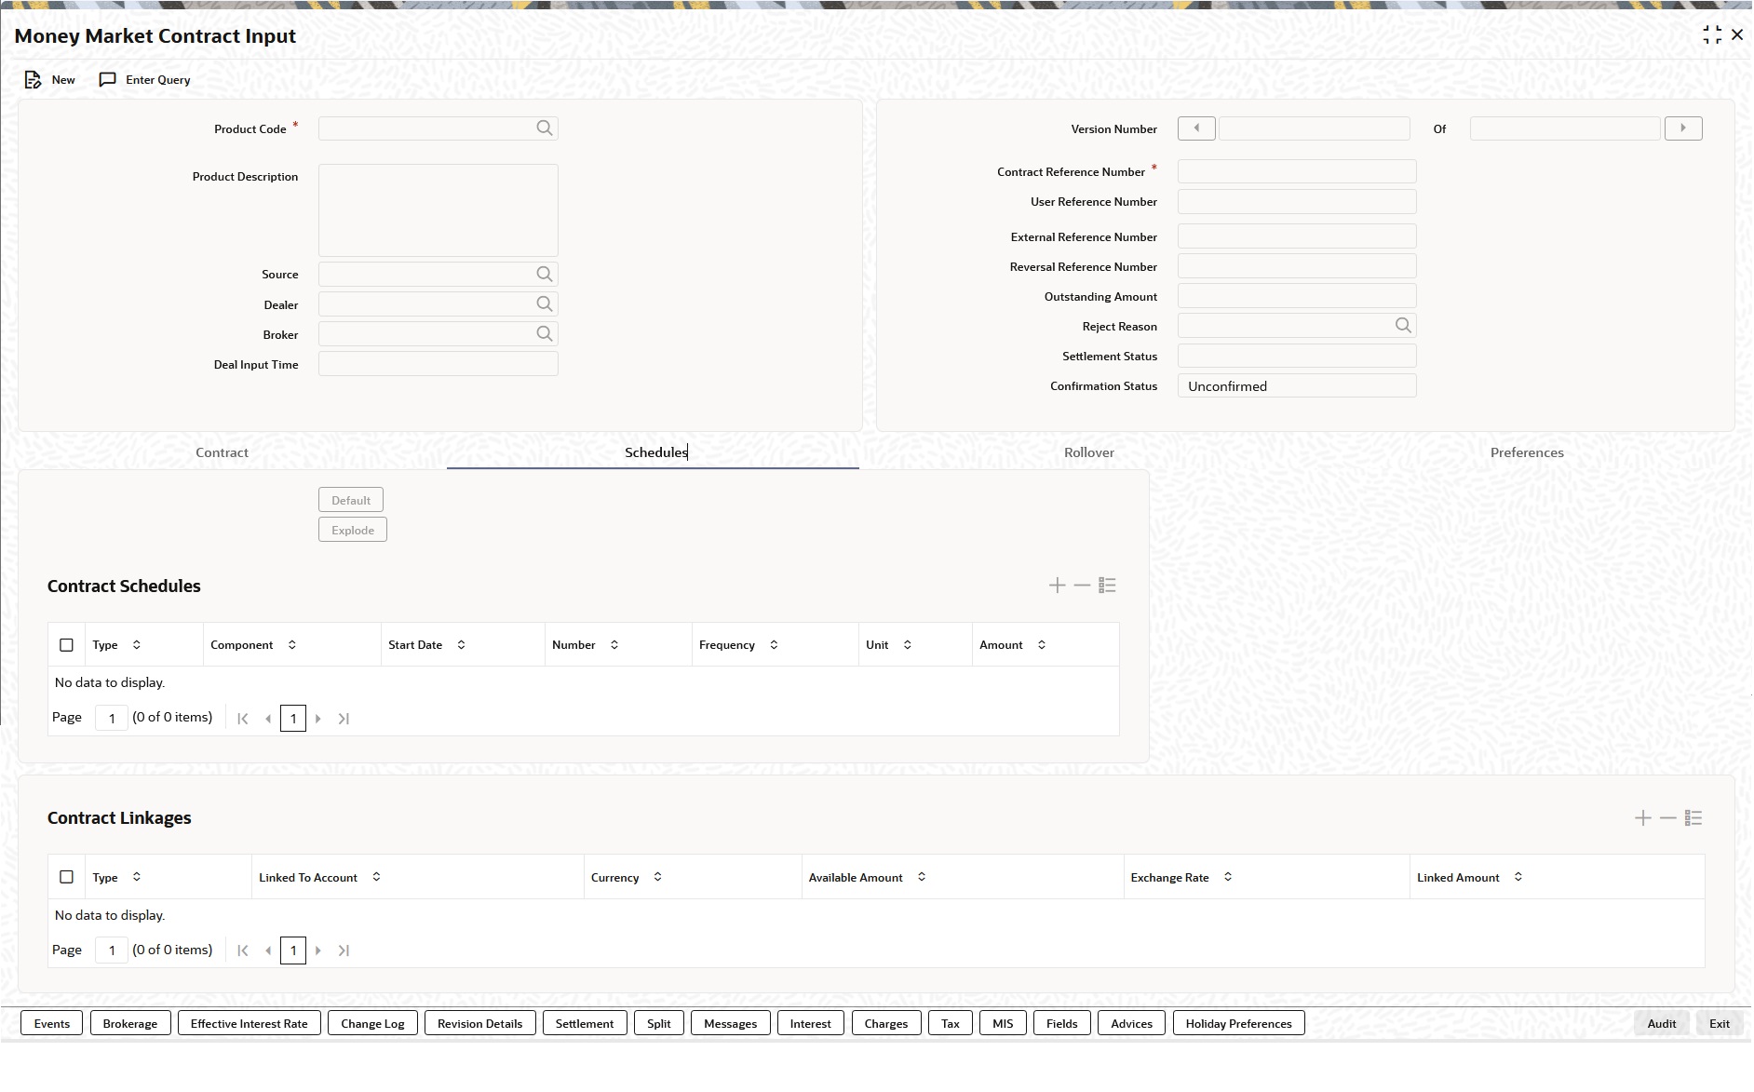This screenshot has height=1092, width=1754.
Task: Open the Change Log subscreen
Action: pyautogui.click(x=372, y=1023)
